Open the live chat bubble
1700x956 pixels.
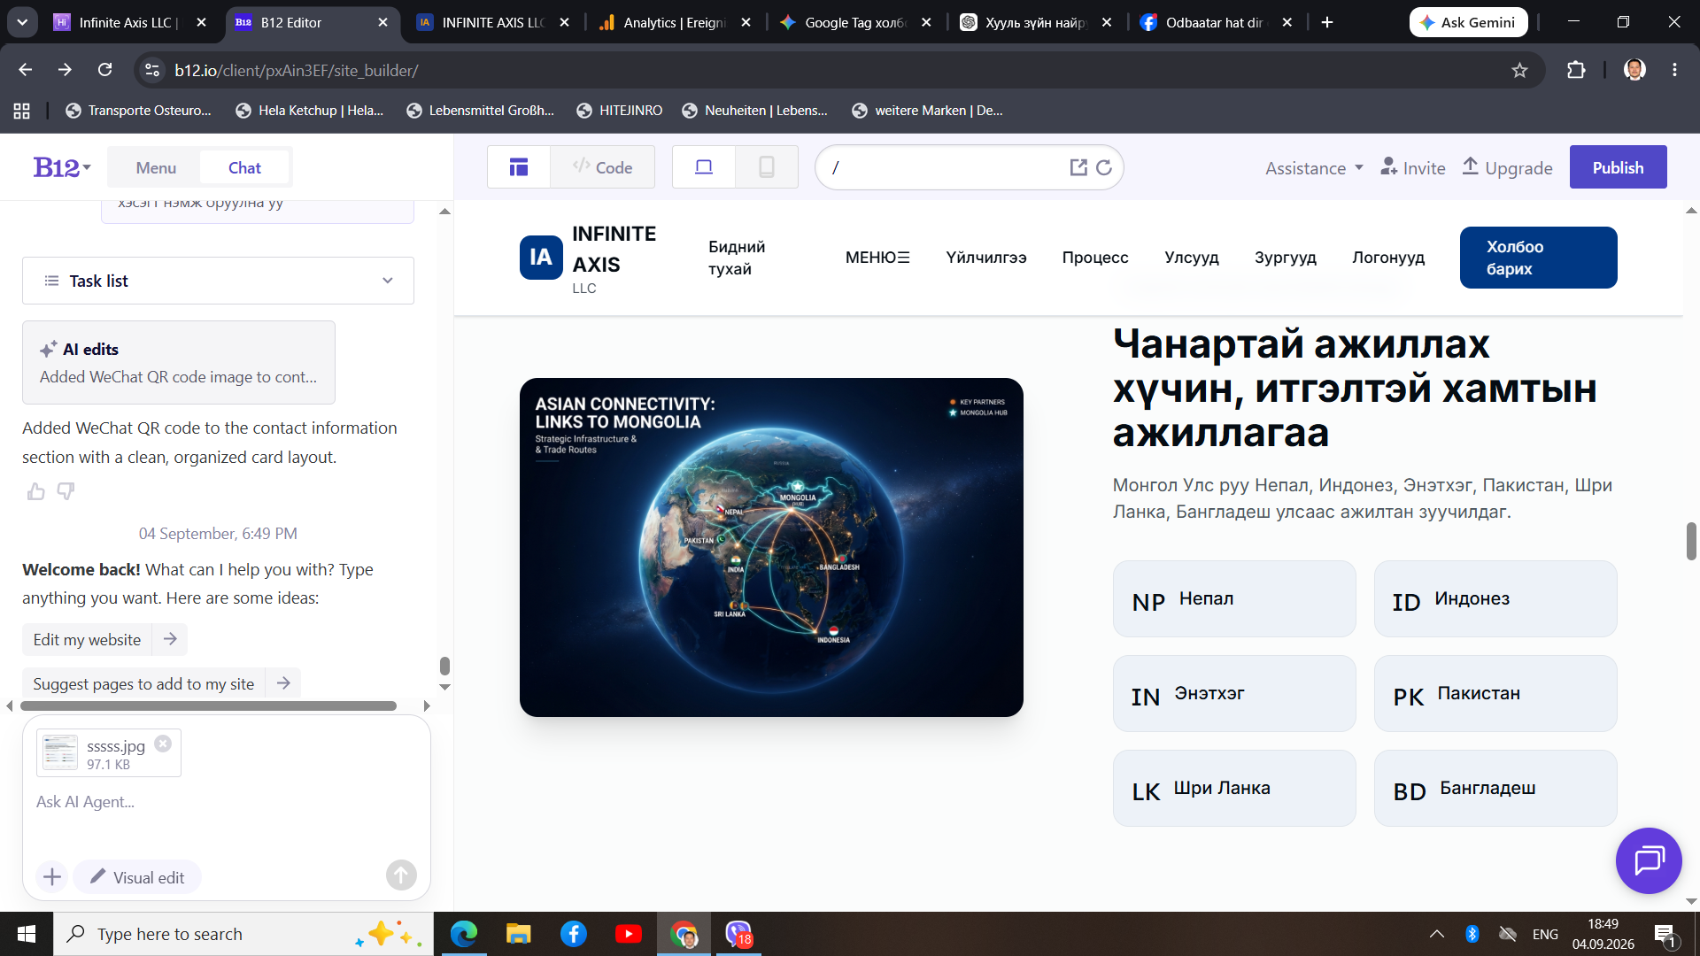pyautogui.click(x=1649, y=860)
